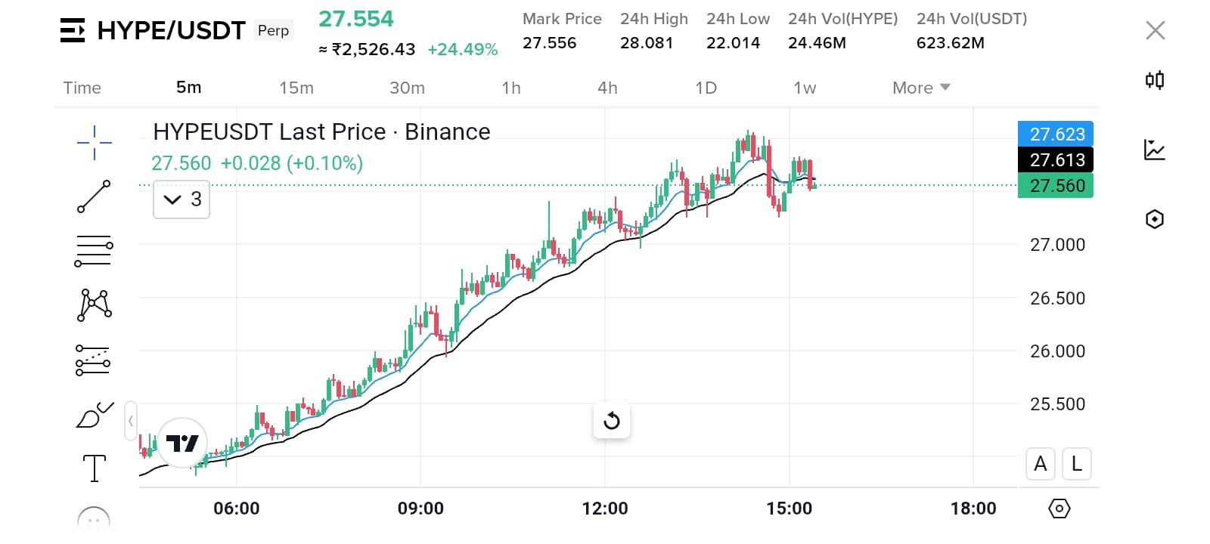Expand the indicator legend showing 3

click(x=181, y=199)
